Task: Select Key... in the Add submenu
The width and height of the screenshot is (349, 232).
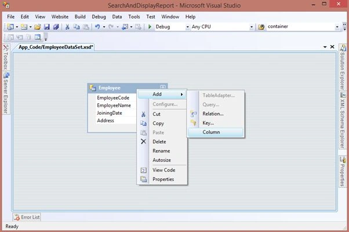Action: pyautogui.click(x=216, y=123)
